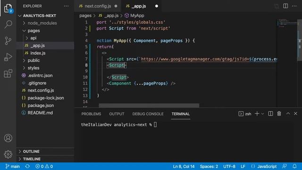Click pages in the breadcrumb
Viewport: 302px width, 170px height.
pos(85,16)
